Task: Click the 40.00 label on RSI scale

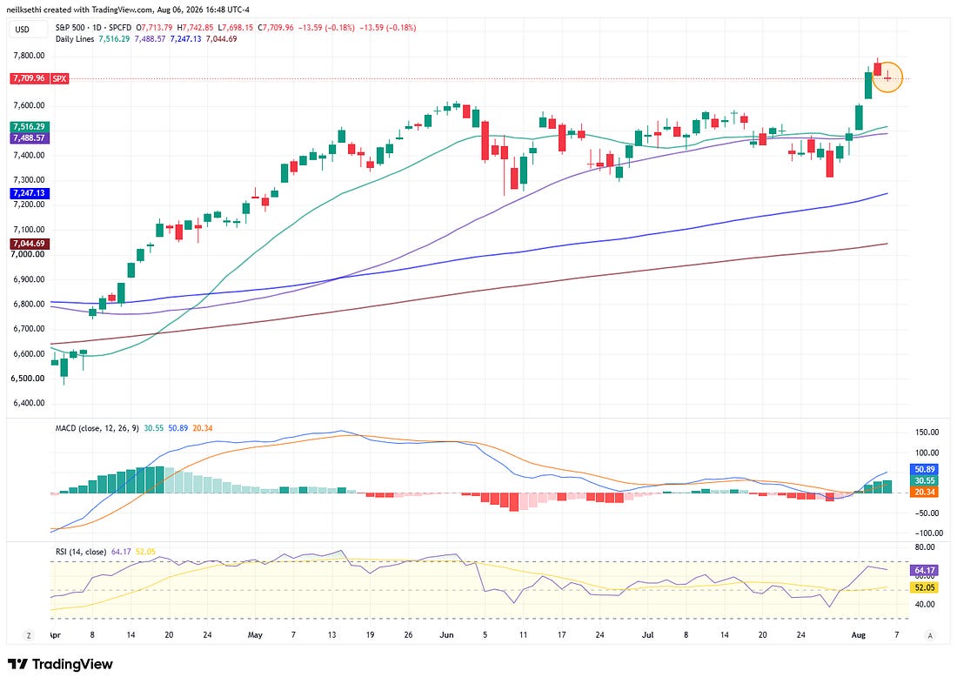Action: [926, 605]
